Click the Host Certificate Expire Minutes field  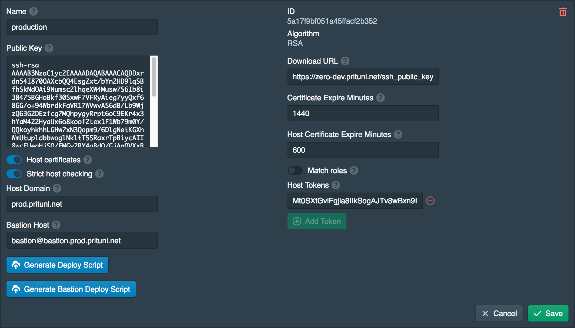(363, 150)
